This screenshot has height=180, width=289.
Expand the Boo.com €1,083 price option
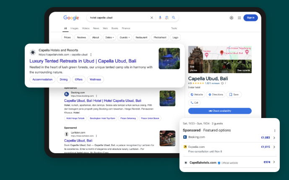click(x=274, y=137)
